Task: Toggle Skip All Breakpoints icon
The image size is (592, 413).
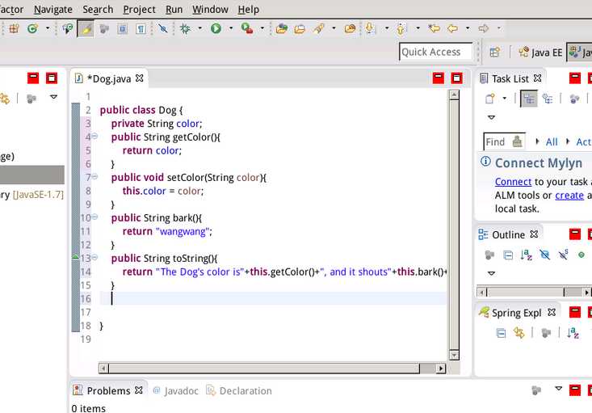Action: pyautogui.click(x=162, y=28)
